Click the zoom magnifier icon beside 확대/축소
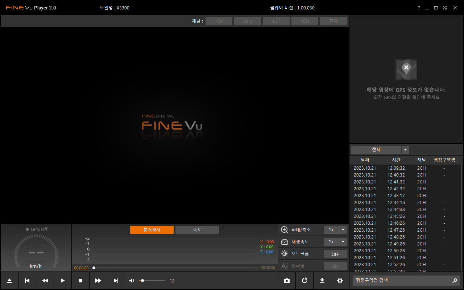This screenshot has width=464, height=290. (x=285, y=230)
